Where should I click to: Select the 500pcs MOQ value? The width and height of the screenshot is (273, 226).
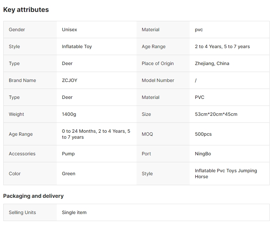203,134
